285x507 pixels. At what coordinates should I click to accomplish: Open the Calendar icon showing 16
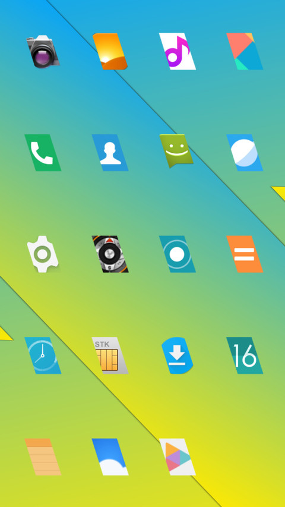pyautogui.click(x=245, y=355)
